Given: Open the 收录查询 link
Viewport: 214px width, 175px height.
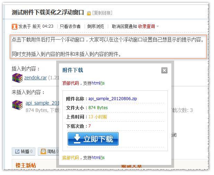Looking at the screenshot, I should (146, 26).
